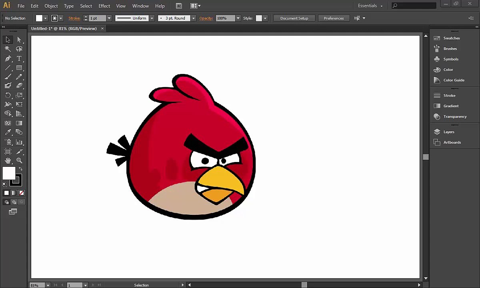Open the Essentials workspace switcher
This screenshot has height=288, width=480.
pos(370,6)
